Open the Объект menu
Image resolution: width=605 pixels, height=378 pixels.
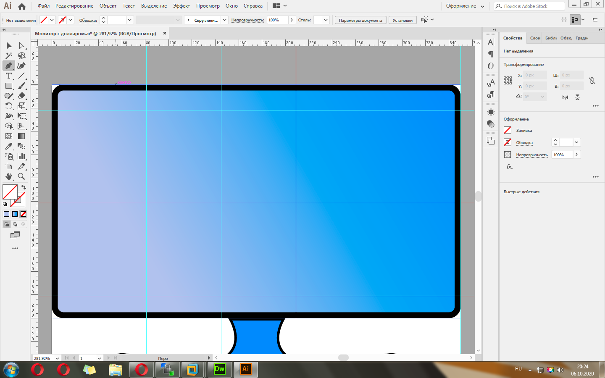coord(108,6)
